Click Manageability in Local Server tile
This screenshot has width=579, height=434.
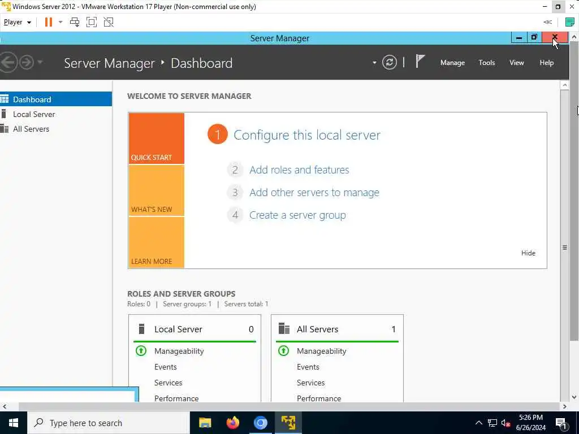(x=179, y=351)
